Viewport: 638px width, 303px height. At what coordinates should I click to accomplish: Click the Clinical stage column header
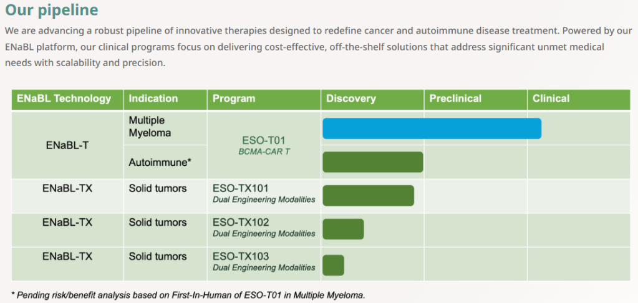551,99
